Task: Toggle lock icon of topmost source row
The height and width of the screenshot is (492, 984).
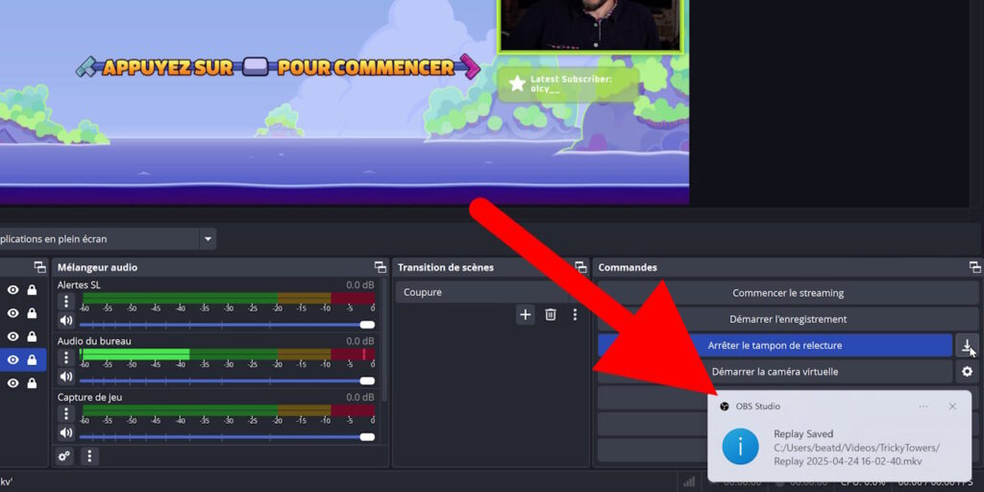Action: tap(32, 290)
